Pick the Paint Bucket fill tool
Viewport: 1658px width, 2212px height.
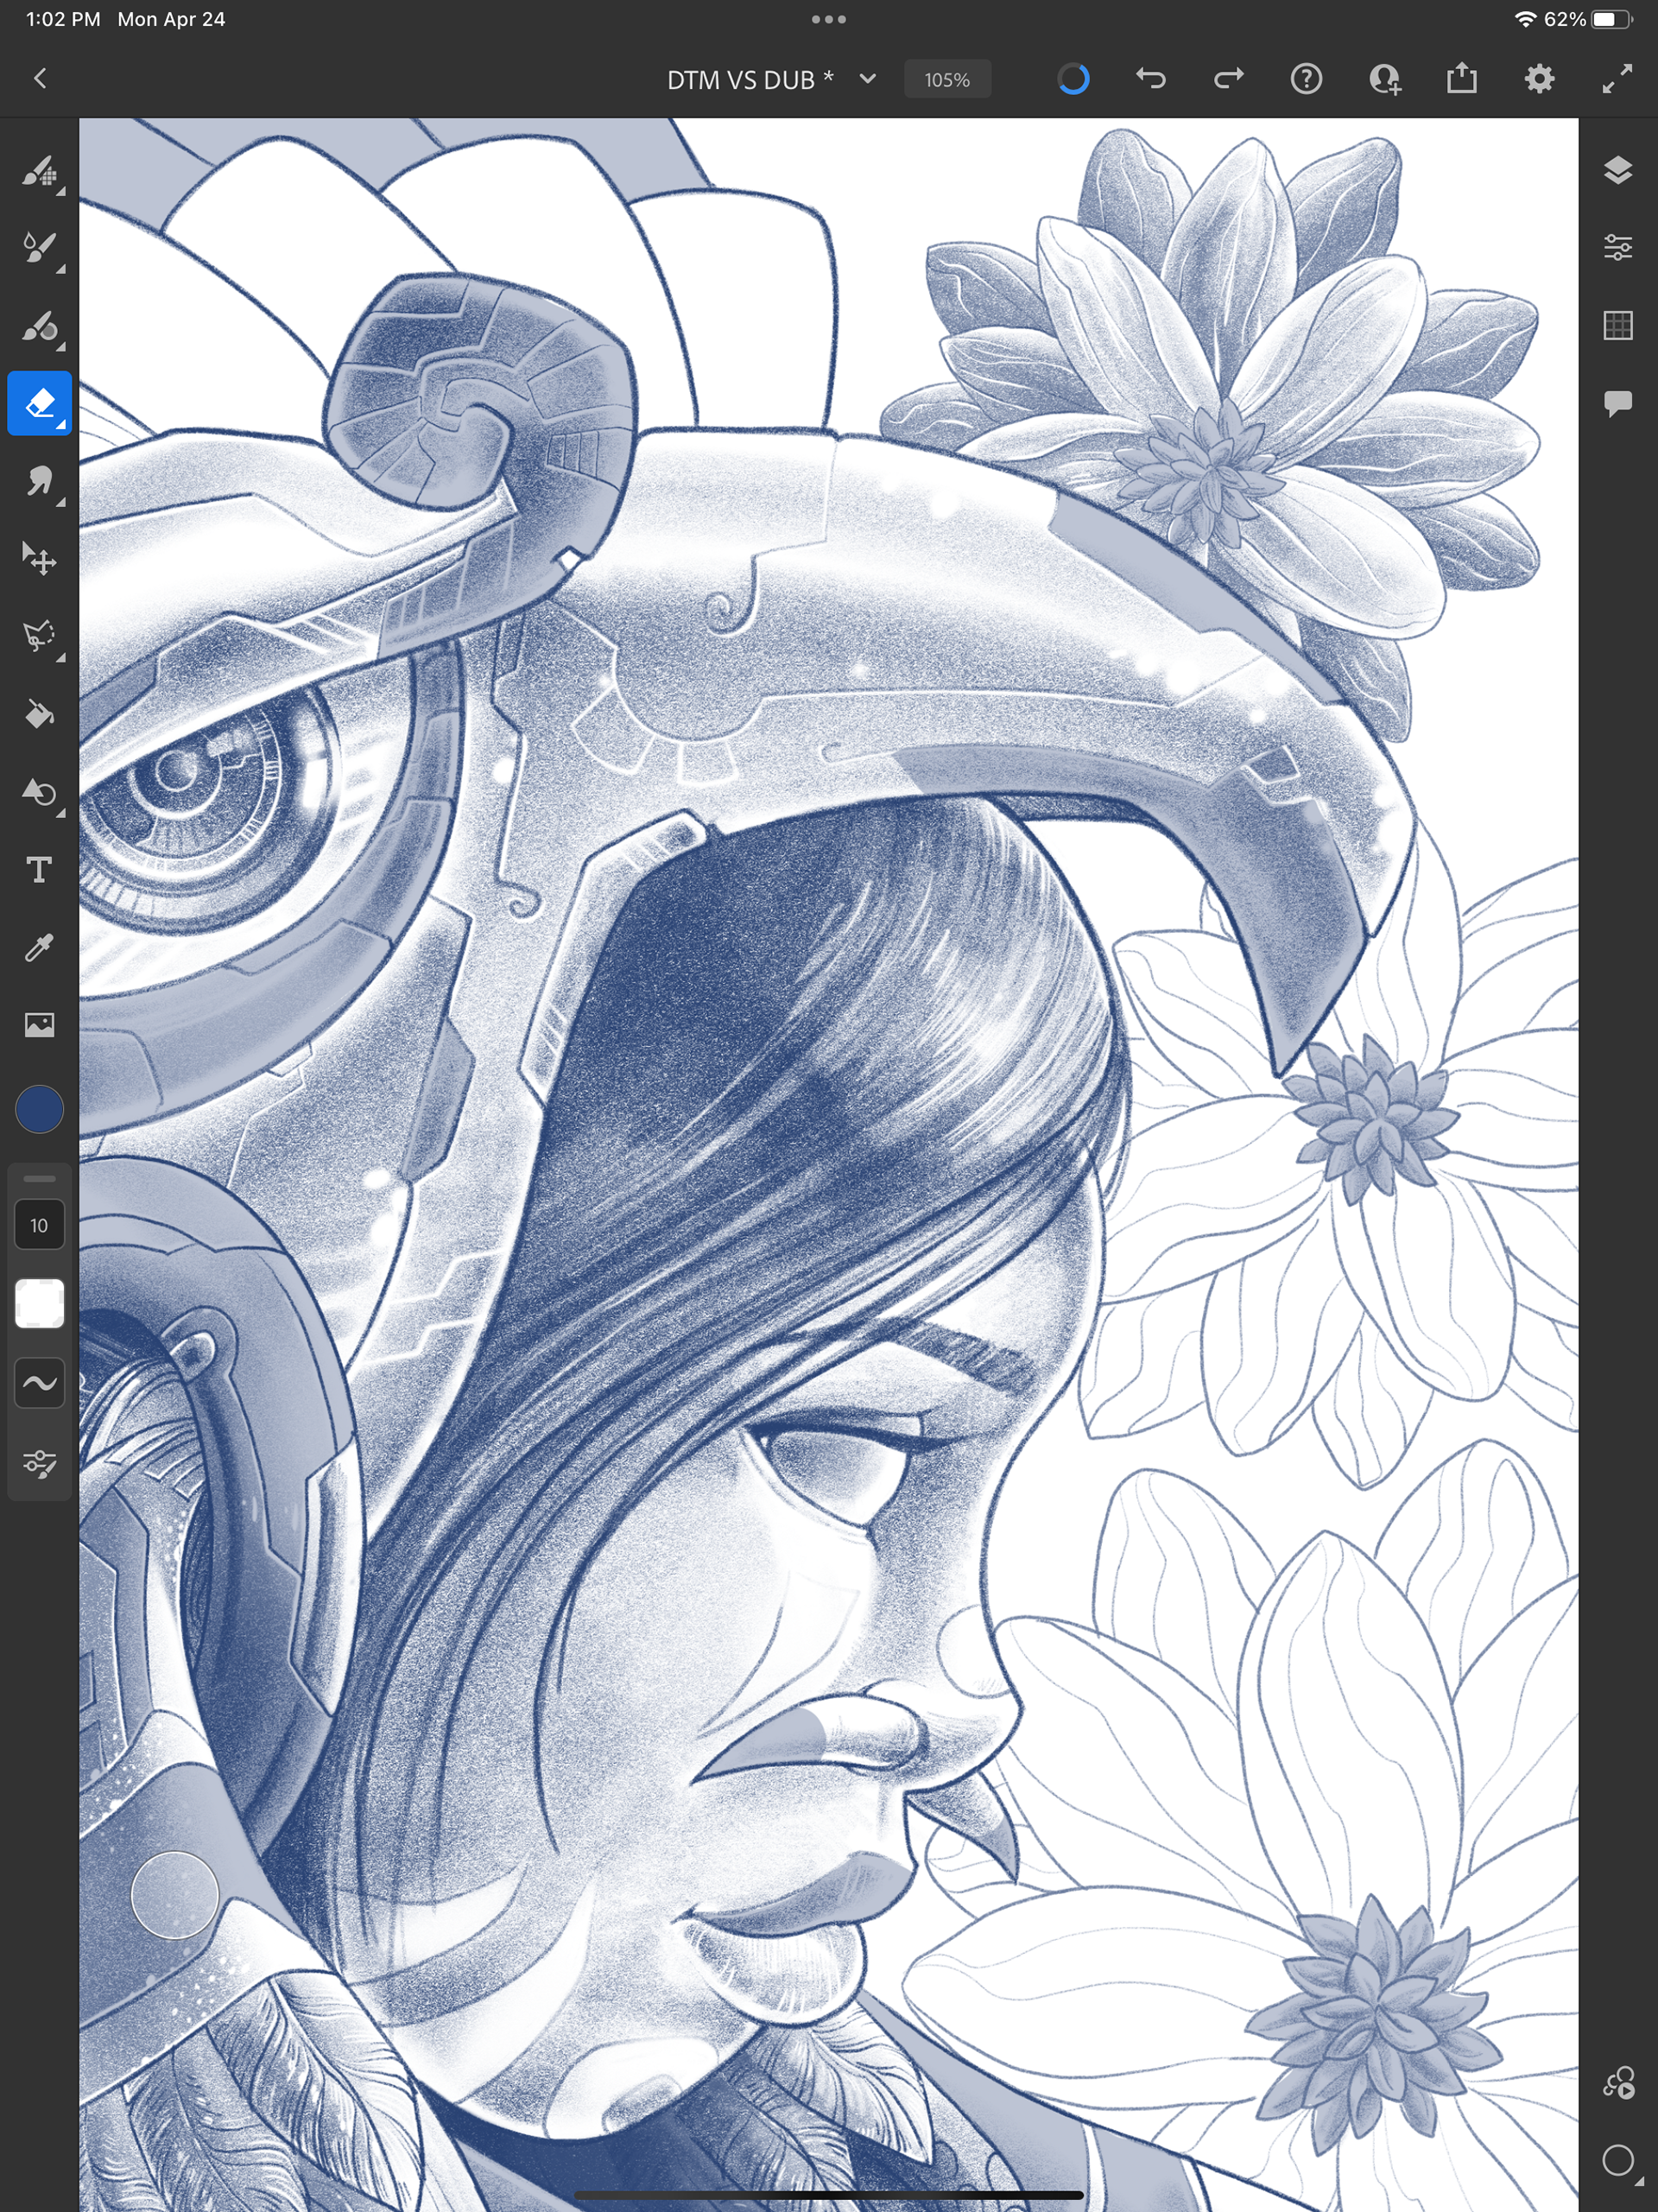(39, 714)
